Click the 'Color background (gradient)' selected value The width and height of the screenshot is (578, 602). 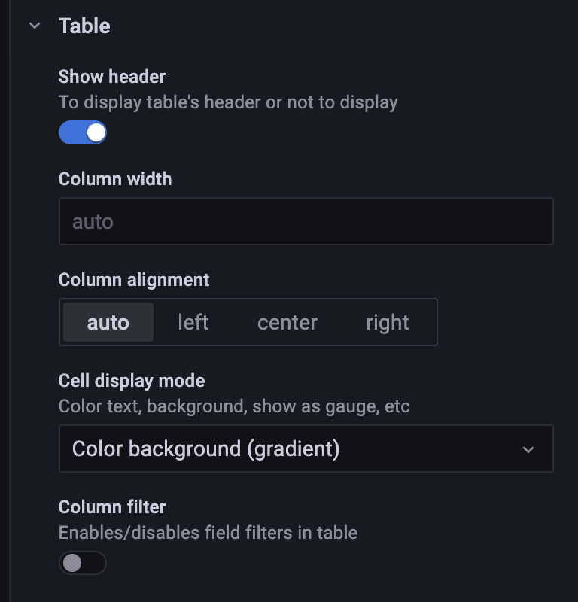coord(205,449)
